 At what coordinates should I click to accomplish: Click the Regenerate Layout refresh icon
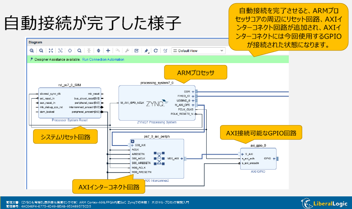pyautogui.click(x=156, y=51)
